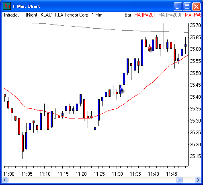
Task: Select the MA (P=20) legend label
Action: pos(144,15)
